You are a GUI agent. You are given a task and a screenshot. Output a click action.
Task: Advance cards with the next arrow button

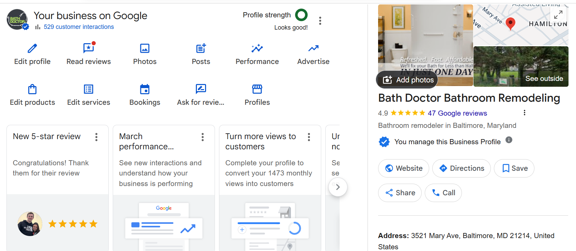(x=338, y=187)
